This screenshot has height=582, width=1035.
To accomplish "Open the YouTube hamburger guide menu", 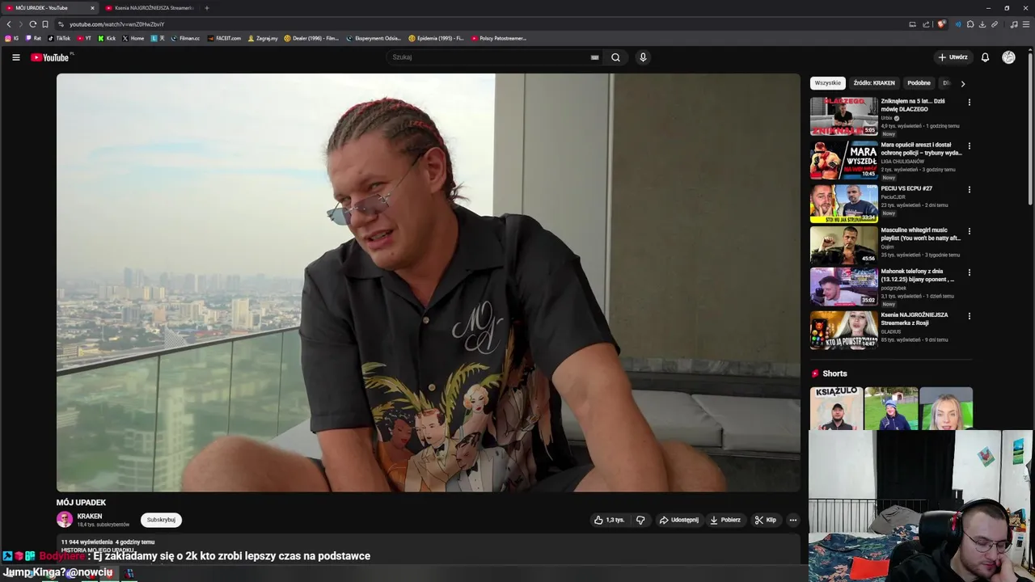I will 15,57.
